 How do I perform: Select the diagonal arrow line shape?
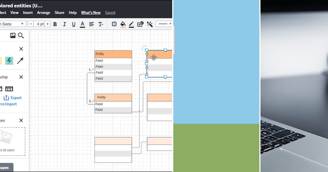click(20, 61)
